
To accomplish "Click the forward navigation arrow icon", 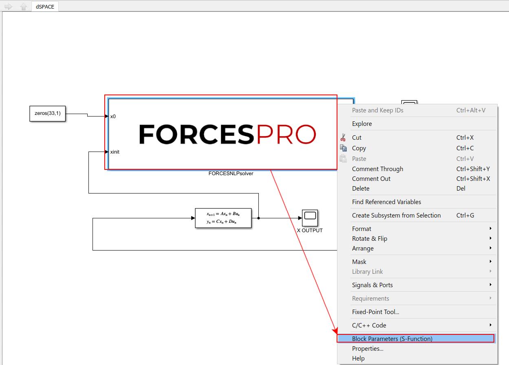I will tap(9, 7).
